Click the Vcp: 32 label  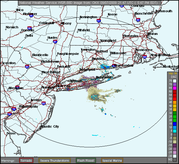(x=173, y=73)
